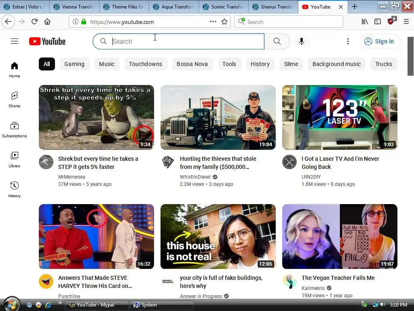Select the Gaming filter chip
Viewport: 414px width, 311px height.
(x=74, y=64)
